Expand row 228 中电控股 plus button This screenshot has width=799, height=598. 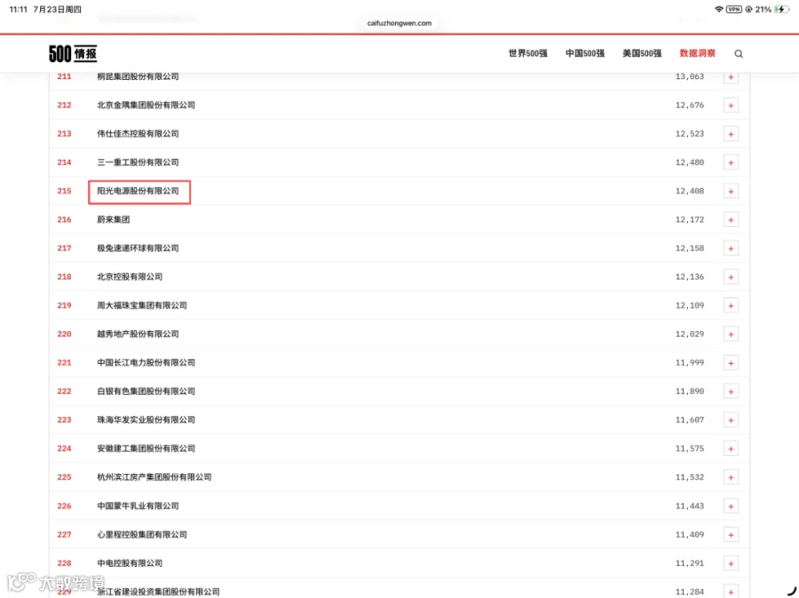pyautogui.click(x=731, y=563)
